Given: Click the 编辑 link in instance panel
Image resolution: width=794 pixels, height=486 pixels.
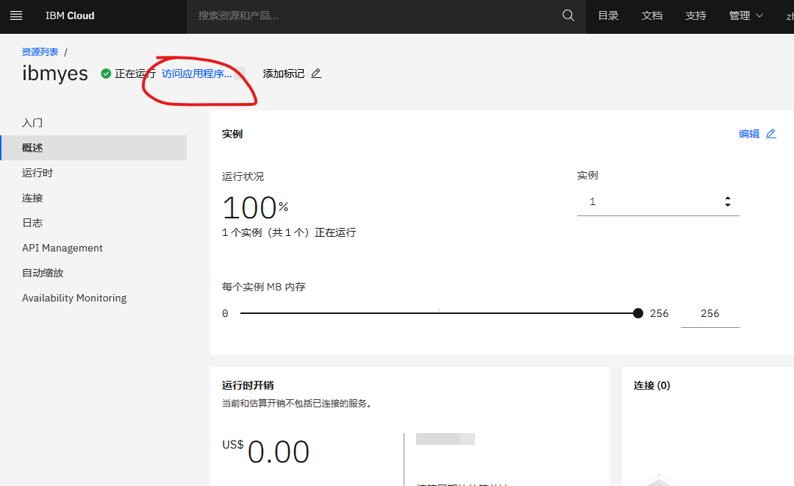Looking at the screenshot, I should pos(749,134).
